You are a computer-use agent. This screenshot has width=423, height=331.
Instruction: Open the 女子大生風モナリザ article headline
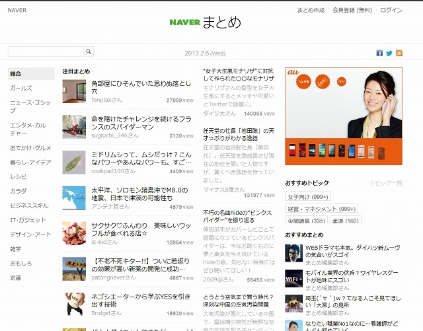(239, 75)
